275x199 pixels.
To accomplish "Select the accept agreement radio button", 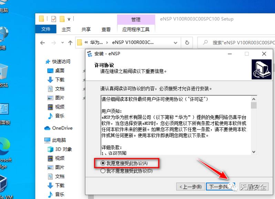I will 103,163.
